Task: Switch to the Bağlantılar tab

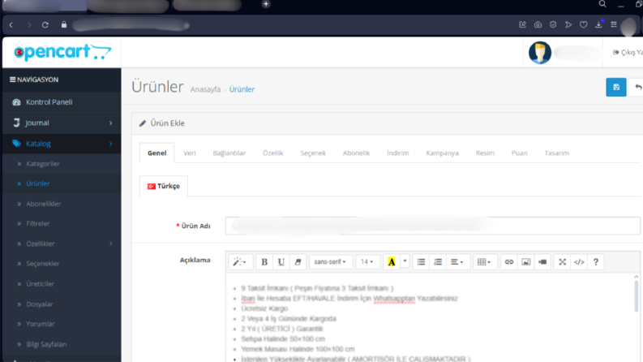Action: [229, 153]
